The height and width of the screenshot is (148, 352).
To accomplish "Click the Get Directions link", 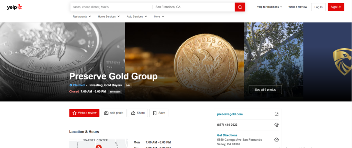I will click(227, 135).
